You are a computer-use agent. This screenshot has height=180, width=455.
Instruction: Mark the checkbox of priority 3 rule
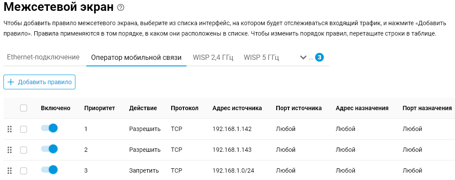(24, 170)
